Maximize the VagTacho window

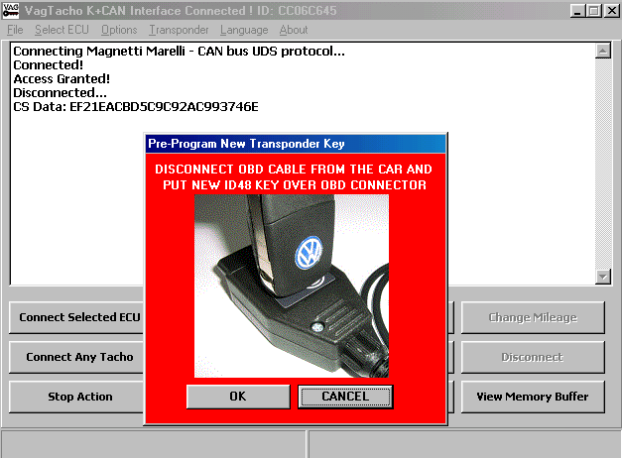[x=594, y=10]
